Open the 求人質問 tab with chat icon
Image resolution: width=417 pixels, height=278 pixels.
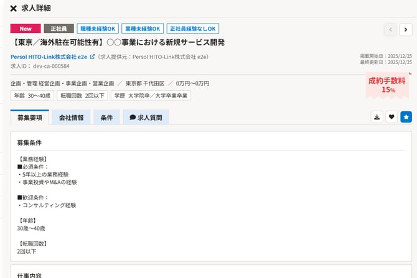[x=146, y=117]
